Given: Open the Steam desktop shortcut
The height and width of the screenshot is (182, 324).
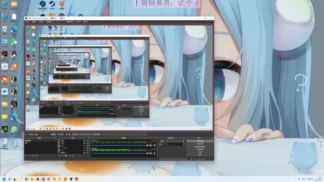Looking at the screenshot, I should pyautogui.click(x=52, y=5).
